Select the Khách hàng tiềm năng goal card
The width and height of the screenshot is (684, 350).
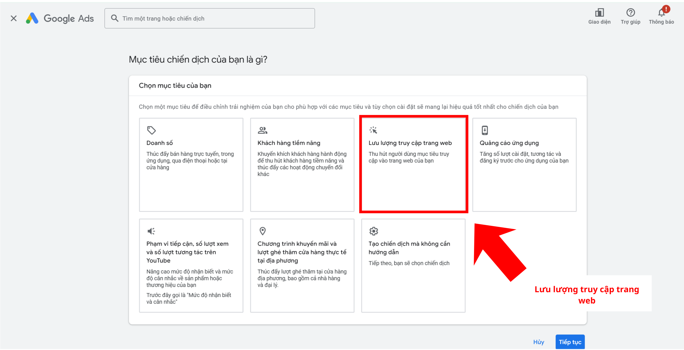pos(302,165)
